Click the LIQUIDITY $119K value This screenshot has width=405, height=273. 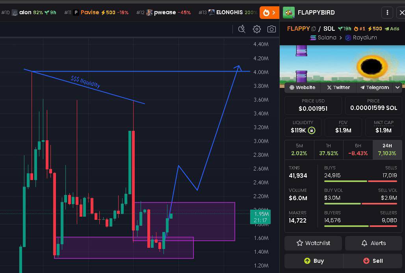[298, 130]
